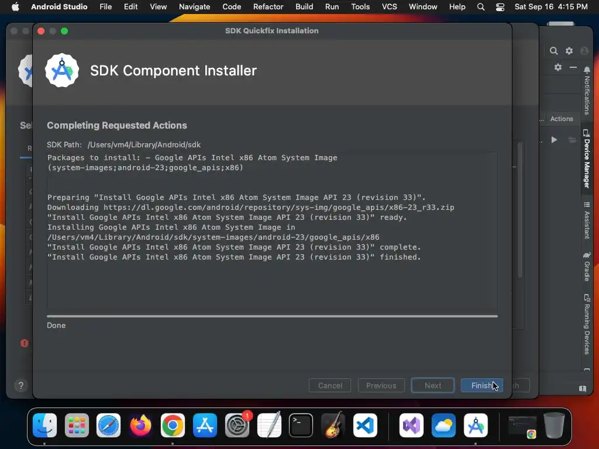
Task: Open Google Chrome from the Dock
Action: 173,426
